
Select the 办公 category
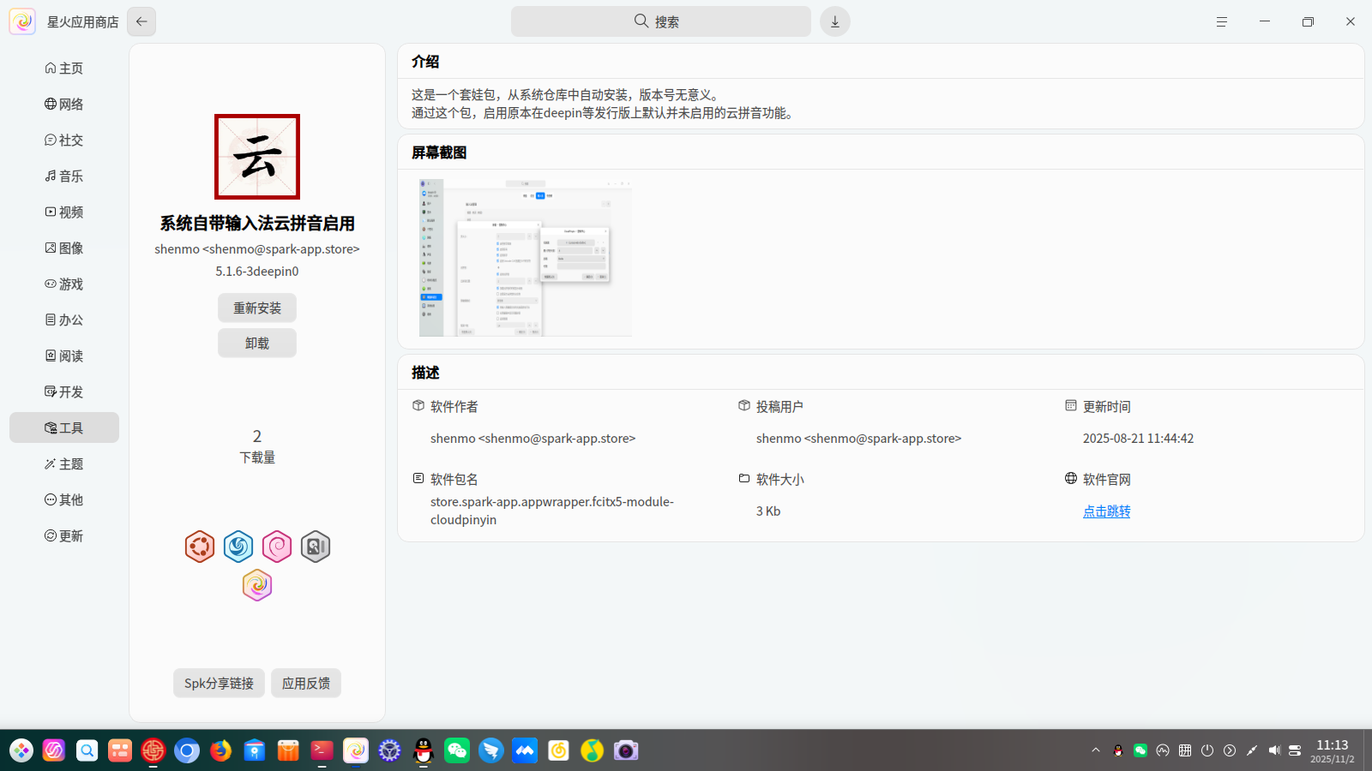[x=64, y=320]
